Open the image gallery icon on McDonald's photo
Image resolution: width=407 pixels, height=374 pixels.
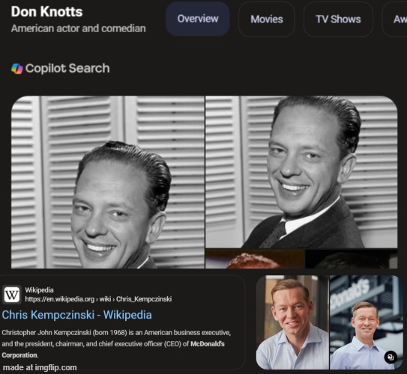391,358
